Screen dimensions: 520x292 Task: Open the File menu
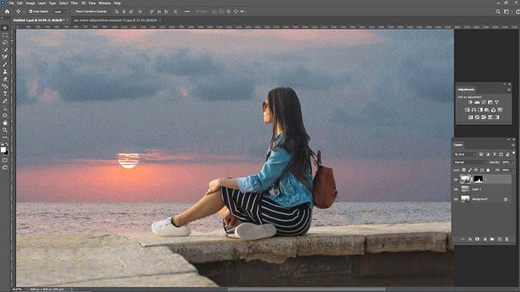(11, 3)
